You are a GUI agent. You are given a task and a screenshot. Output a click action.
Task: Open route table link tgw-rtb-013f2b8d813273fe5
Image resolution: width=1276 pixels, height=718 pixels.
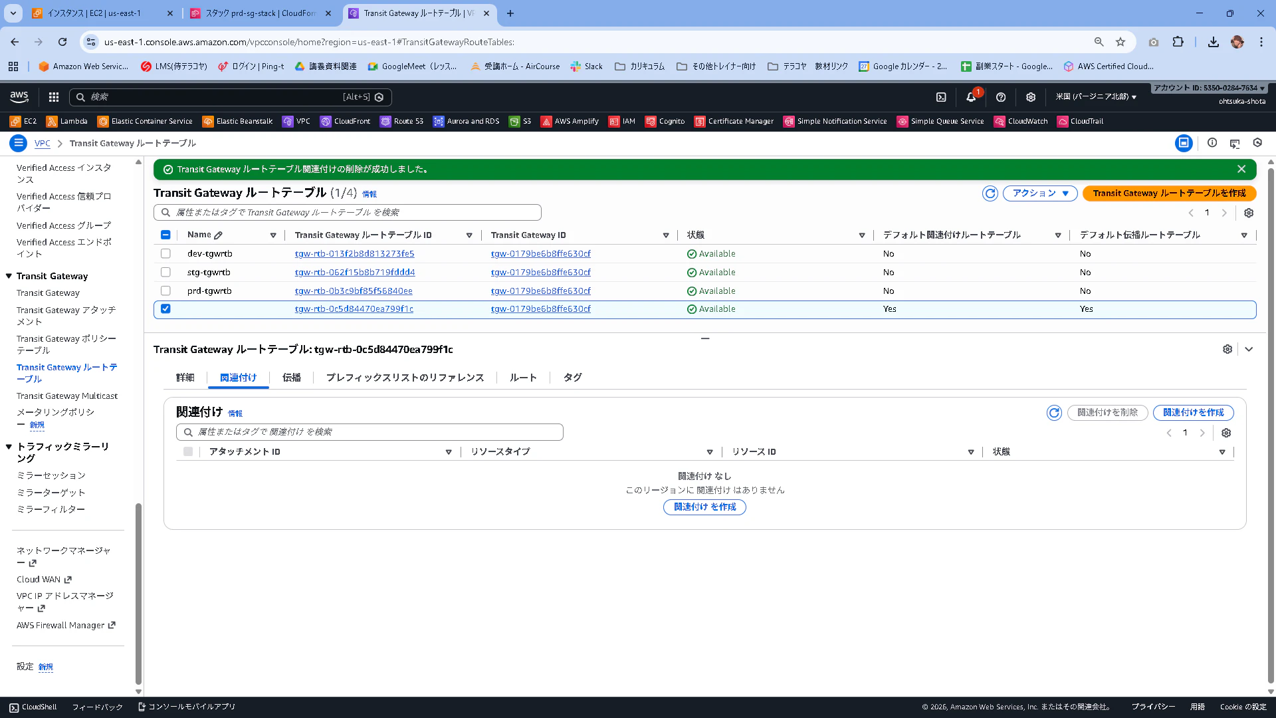coord(354,254)
